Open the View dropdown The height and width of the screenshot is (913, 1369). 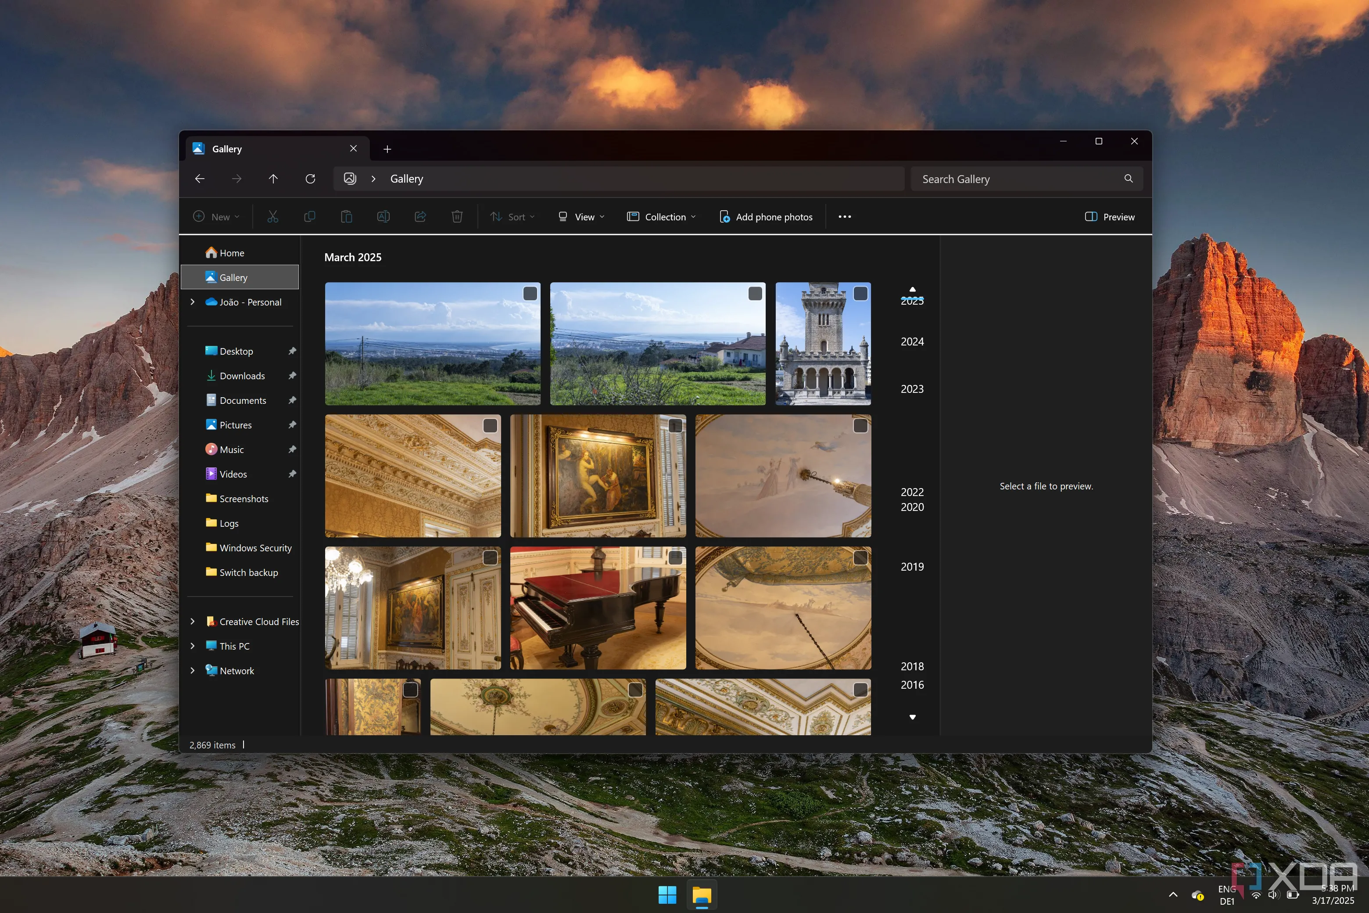(581, 216)
